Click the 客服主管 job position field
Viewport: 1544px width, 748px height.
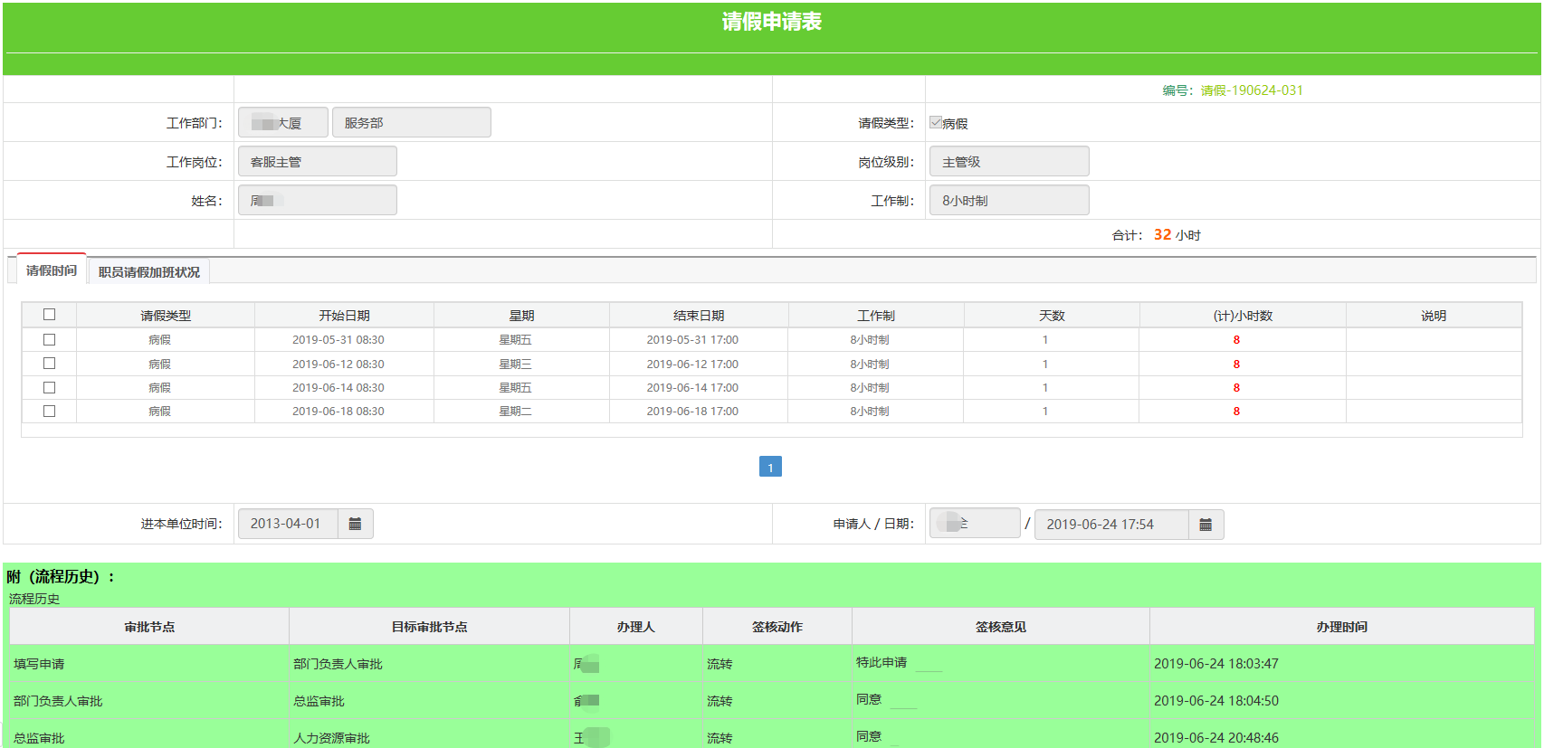pyautogui.click(x=317, y=162)
